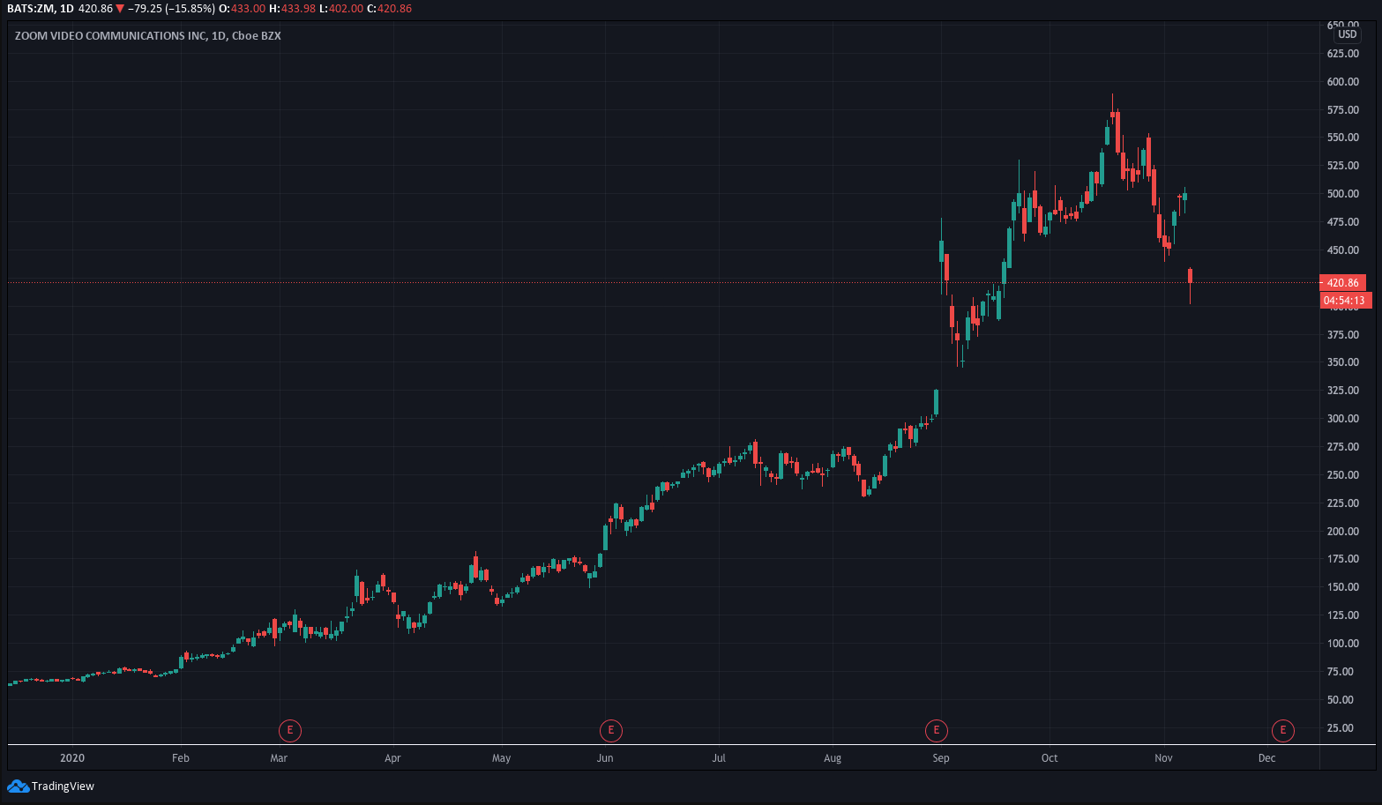Select the red 420.86 price axis tag

(x=1342, y=282)
